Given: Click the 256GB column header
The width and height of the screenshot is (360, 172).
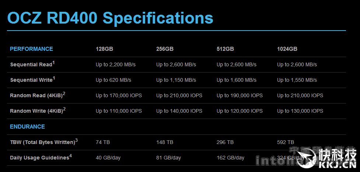Looking at the screenshot, I should (x=165, y=49).
